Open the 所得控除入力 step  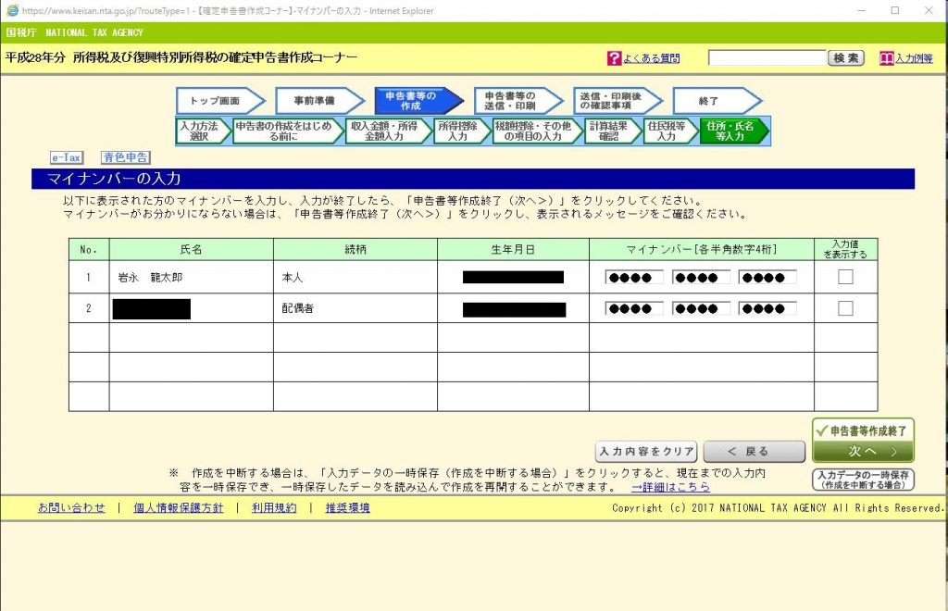coord(460,131)
